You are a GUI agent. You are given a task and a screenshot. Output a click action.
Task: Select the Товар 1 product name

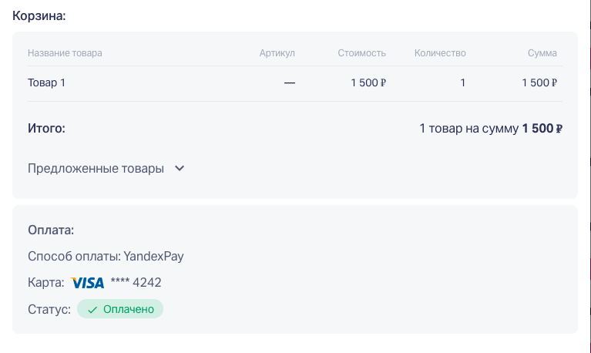47,82
